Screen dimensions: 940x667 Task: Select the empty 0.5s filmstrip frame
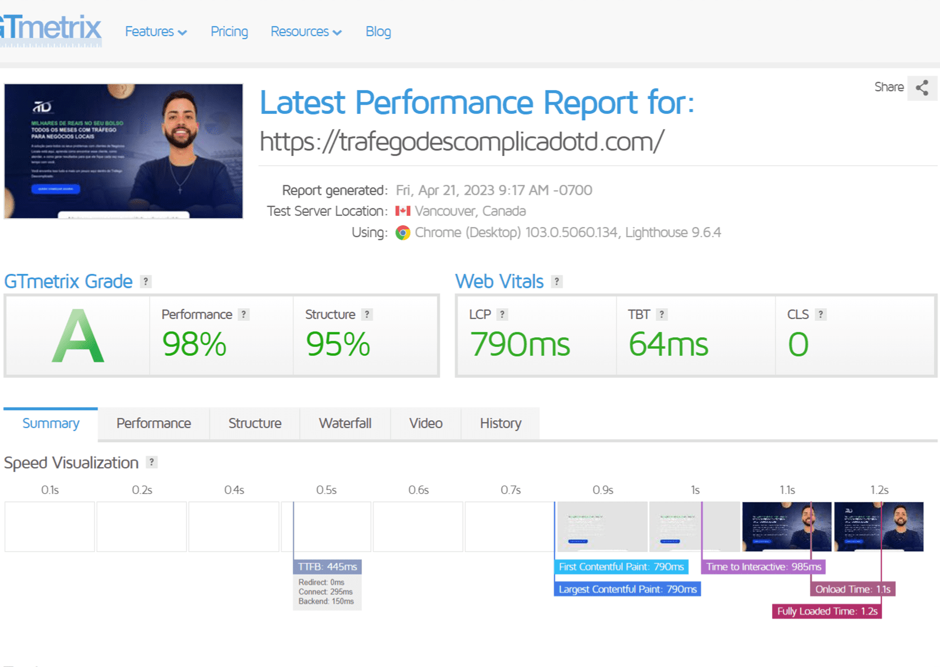(x=326, y=527)
